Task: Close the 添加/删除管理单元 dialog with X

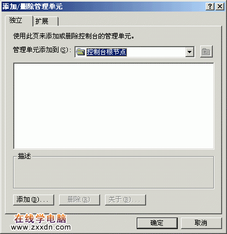Action: coord(220,7)
